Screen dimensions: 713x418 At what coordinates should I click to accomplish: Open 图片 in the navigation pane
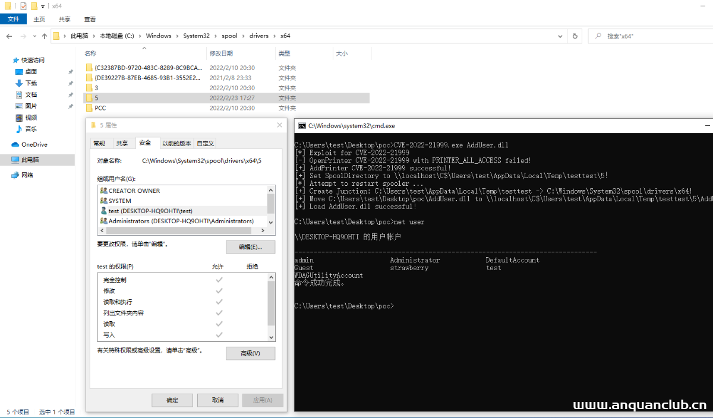31,106
